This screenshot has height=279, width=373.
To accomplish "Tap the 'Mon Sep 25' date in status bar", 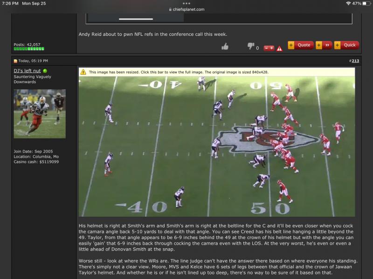I will [34, 3].
